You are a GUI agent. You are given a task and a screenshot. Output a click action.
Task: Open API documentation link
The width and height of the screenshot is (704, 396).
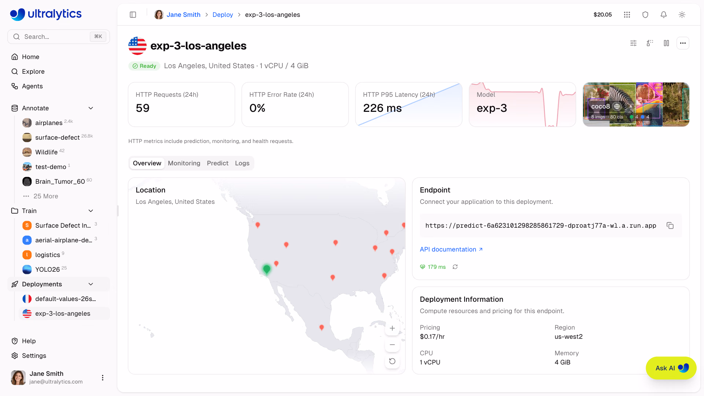(451, 249)
